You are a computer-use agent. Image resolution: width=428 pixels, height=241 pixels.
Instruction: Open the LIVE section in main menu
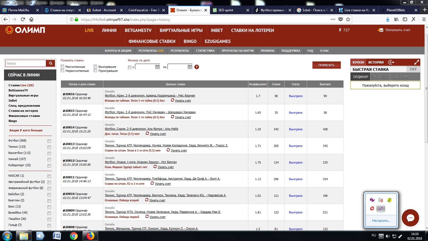[89, 30]
